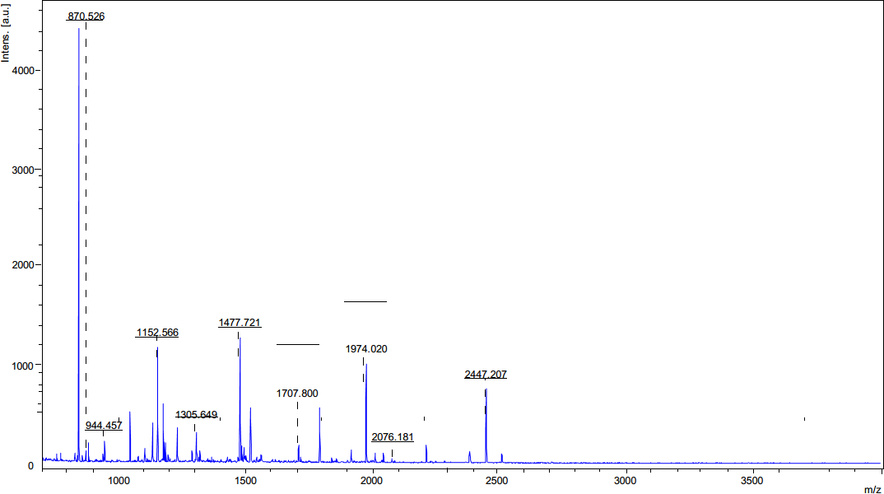Select the 1305.649 peak annotation
The image size is (884, 494).
[196, 415]
